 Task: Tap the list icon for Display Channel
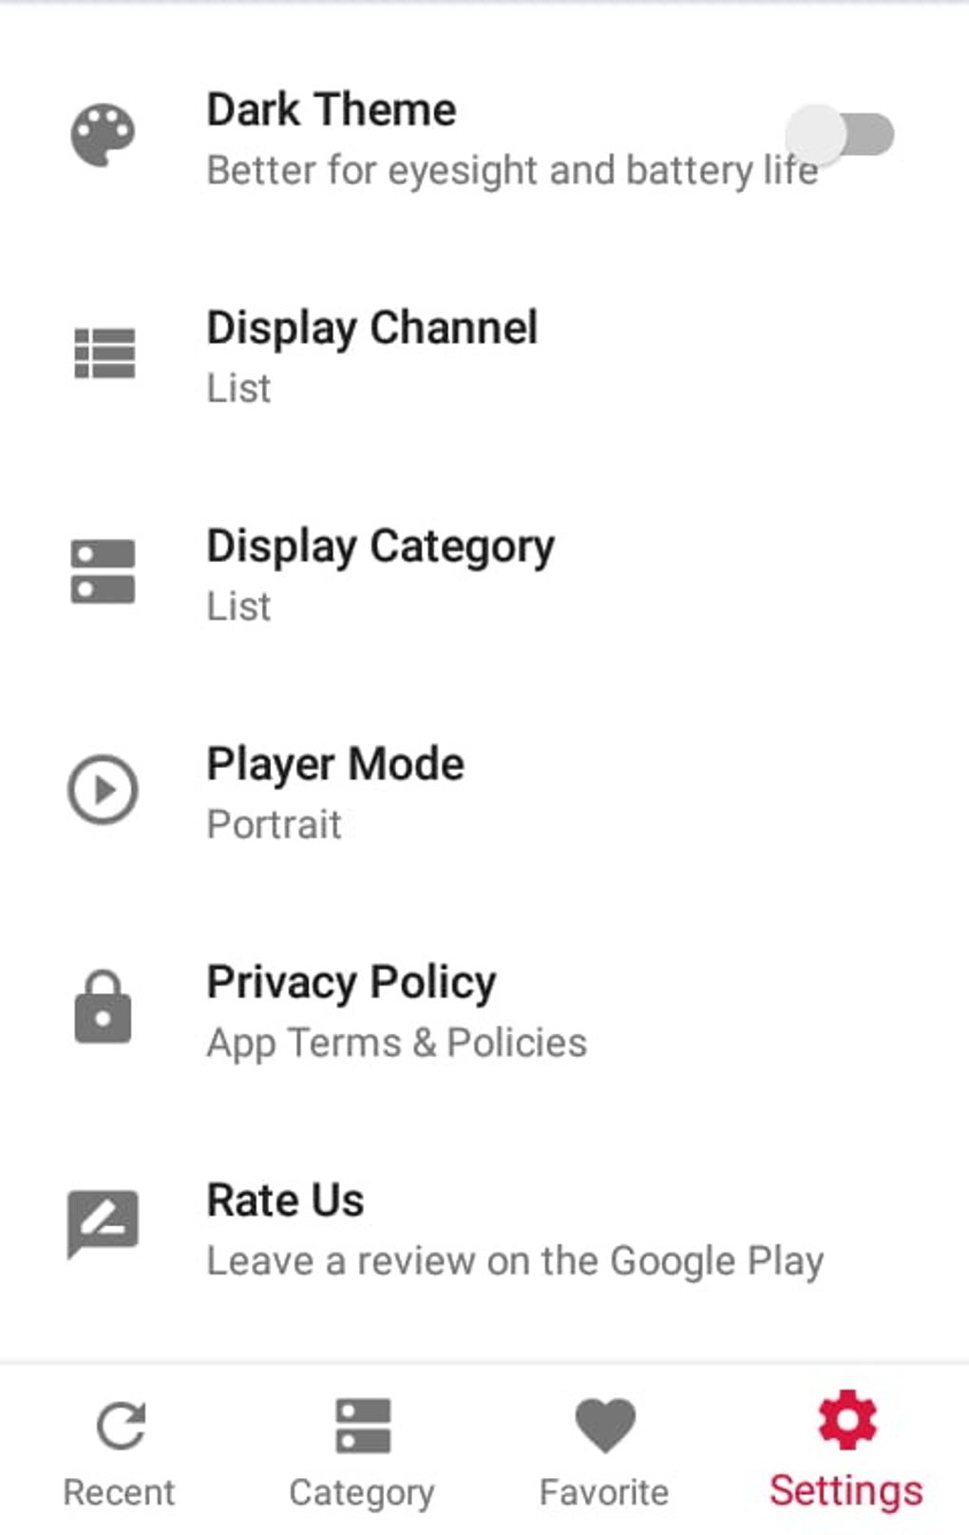click(x=104, y=354)
